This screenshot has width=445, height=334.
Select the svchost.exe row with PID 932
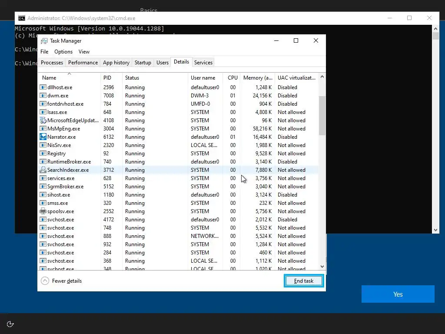pos(178,244)
